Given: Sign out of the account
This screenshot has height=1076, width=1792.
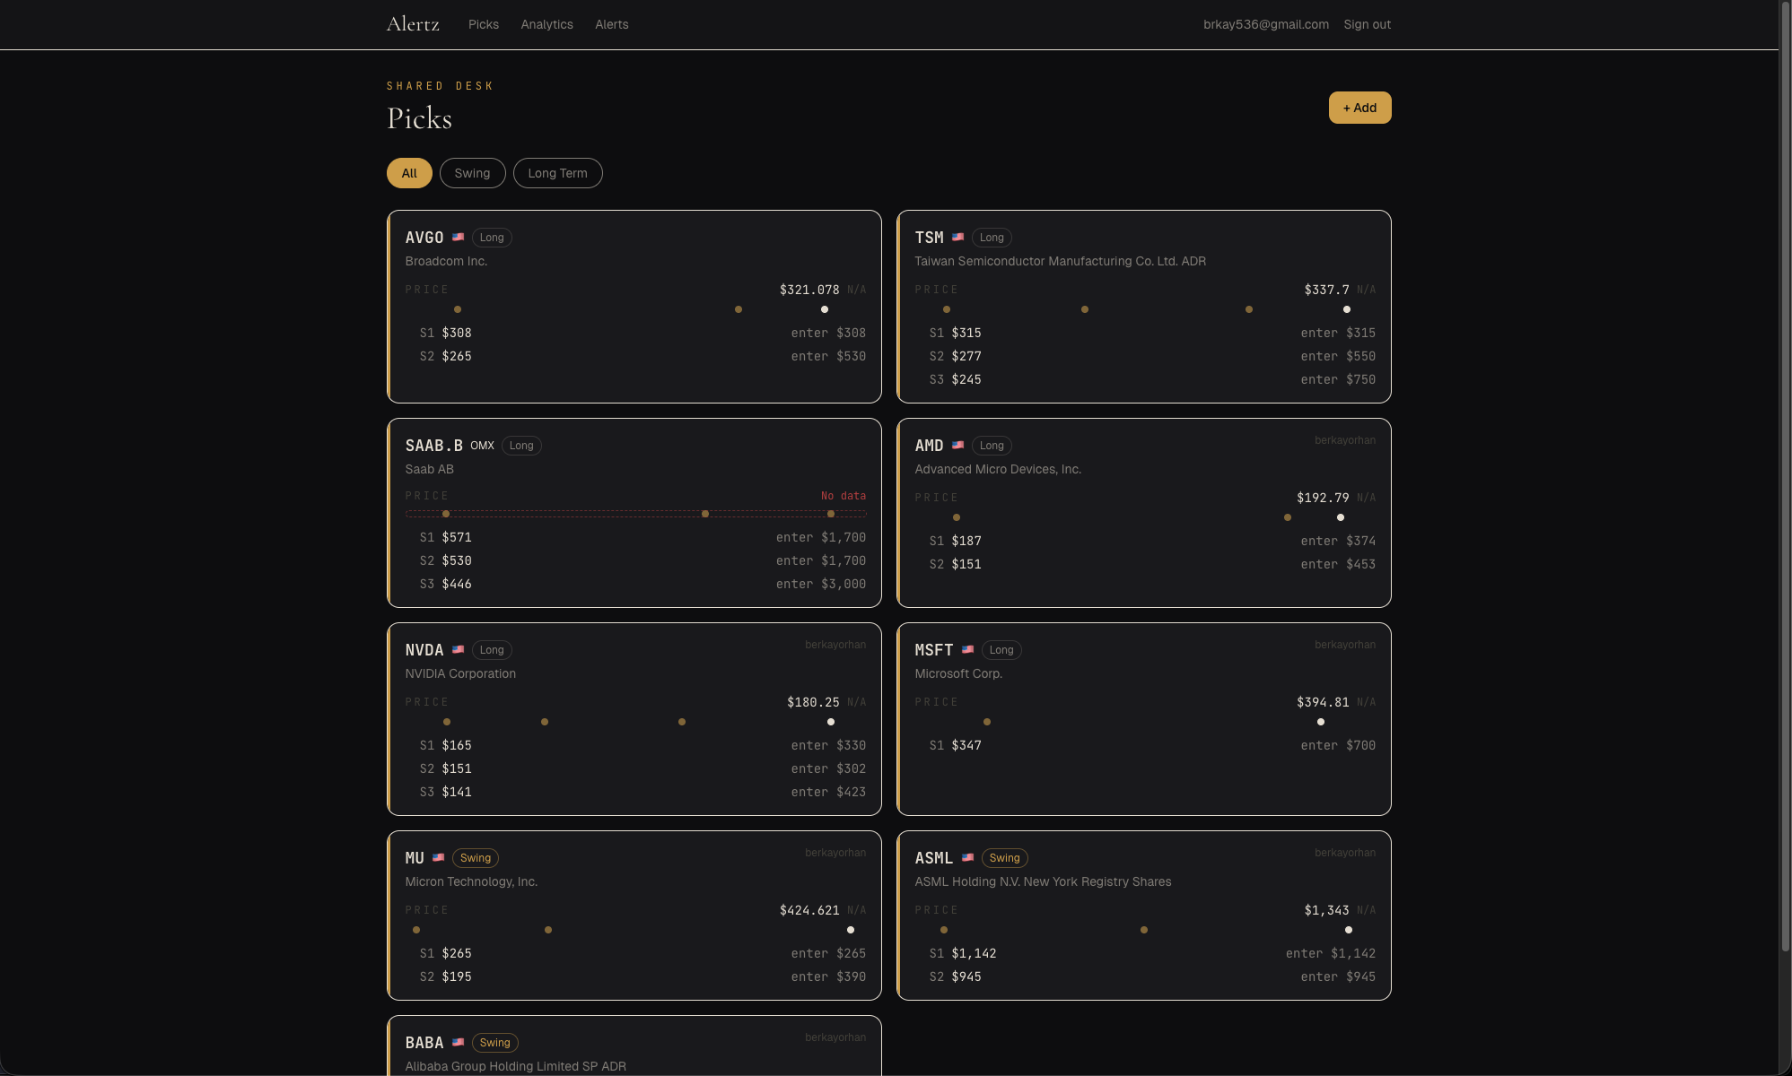Looking at the screenshot, I should click(1367, 24).
